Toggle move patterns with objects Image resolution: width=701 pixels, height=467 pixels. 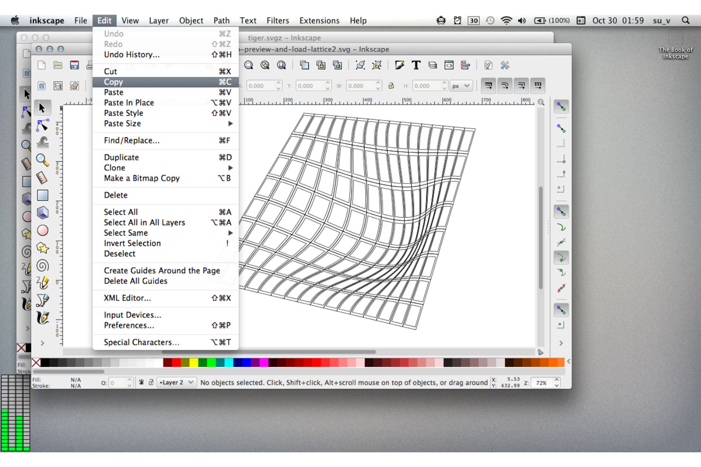(x=538, y=86)
